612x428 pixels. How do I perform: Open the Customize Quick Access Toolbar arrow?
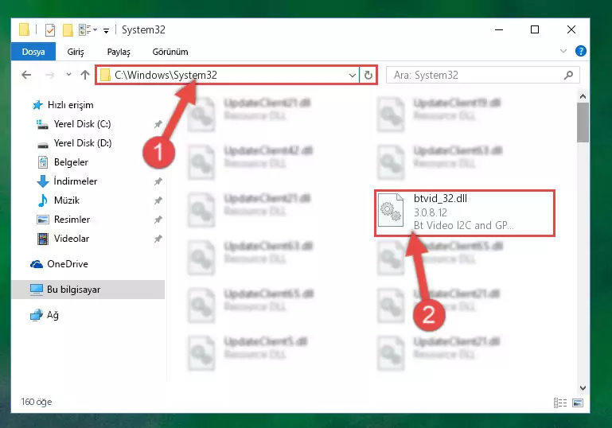tap(106, 31)
